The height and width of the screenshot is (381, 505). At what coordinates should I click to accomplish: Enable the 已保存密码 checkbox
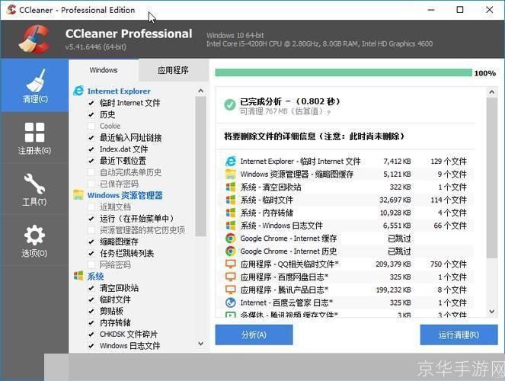click(91, 184)
